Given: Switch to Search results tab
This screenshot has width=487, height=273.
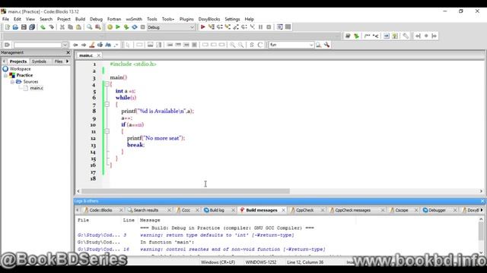Looking at the screenshot, I should 146,210.
